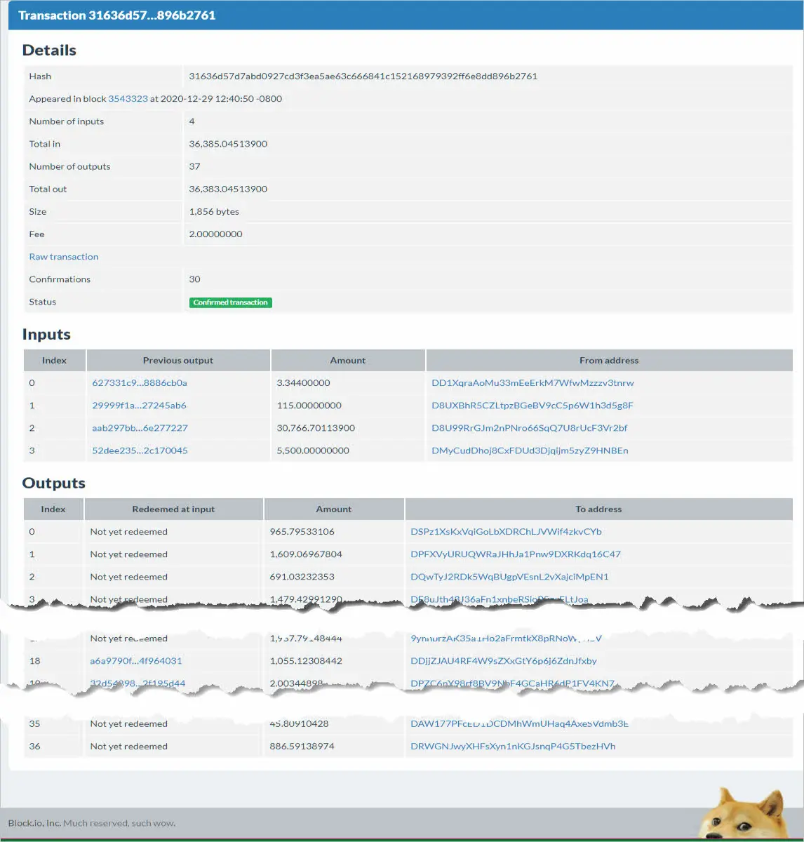Open previous output 52dee235...2c170045
Image resolution: width=804 pixels, height=842 pixels.
140,450
